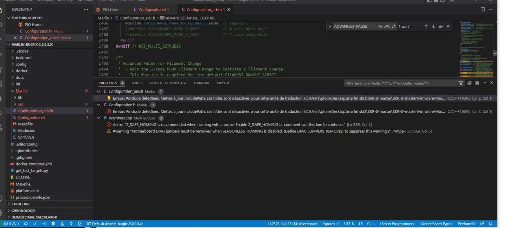Open errors and warnings count in status bar
Image resolution: width=505 pixels, height=228 pixels.
pos(11,224)
